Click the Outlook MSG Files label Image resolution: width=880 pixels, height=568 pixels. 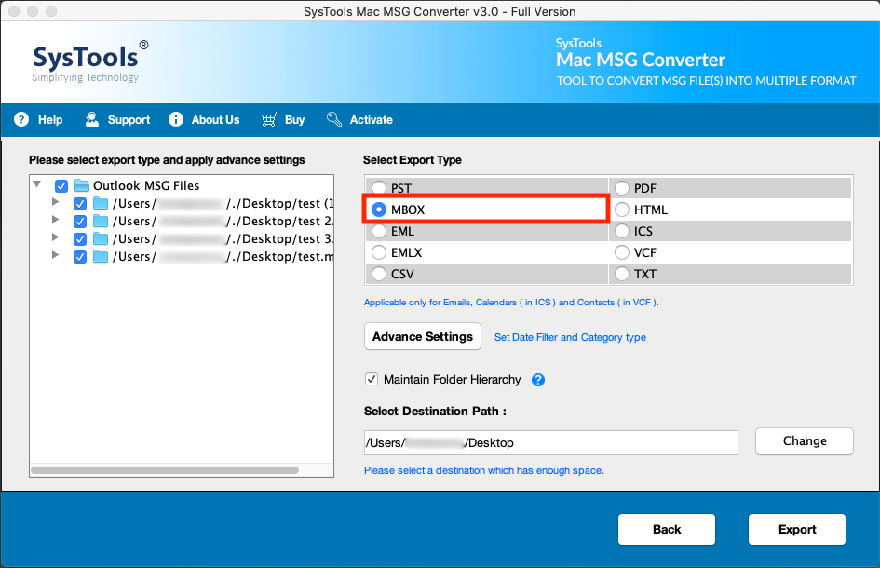[x=146, y=186]
